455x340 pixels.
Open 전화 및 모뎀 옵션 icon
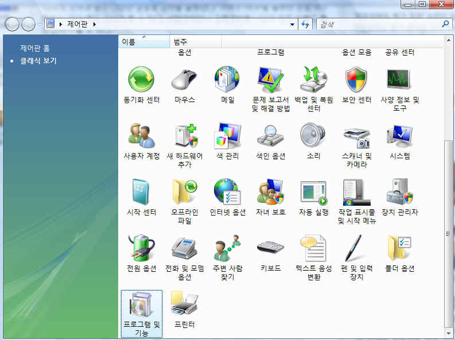point(185,248)
